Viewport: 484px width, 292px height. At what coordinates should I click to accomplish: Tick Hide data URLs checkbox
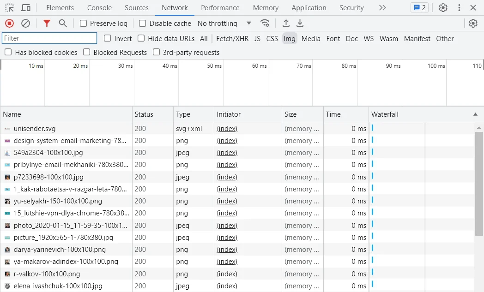click(141, 38)
